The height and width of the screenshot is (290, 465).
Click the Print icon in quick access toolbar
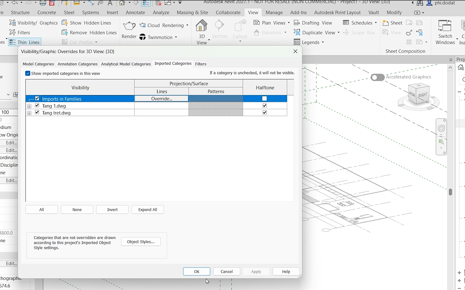pos(43,3)
